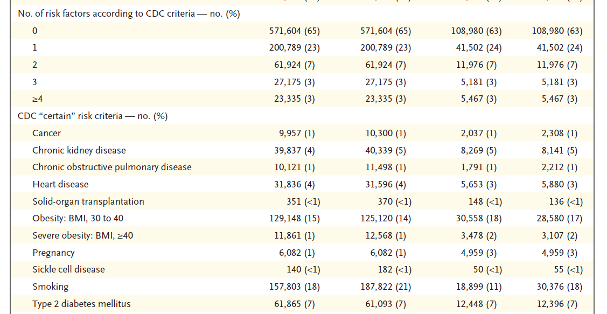Select the 'Obesity: BMI, 30 to 40' label
Viewport: 607px width, 314px height.
click(81, 219)
